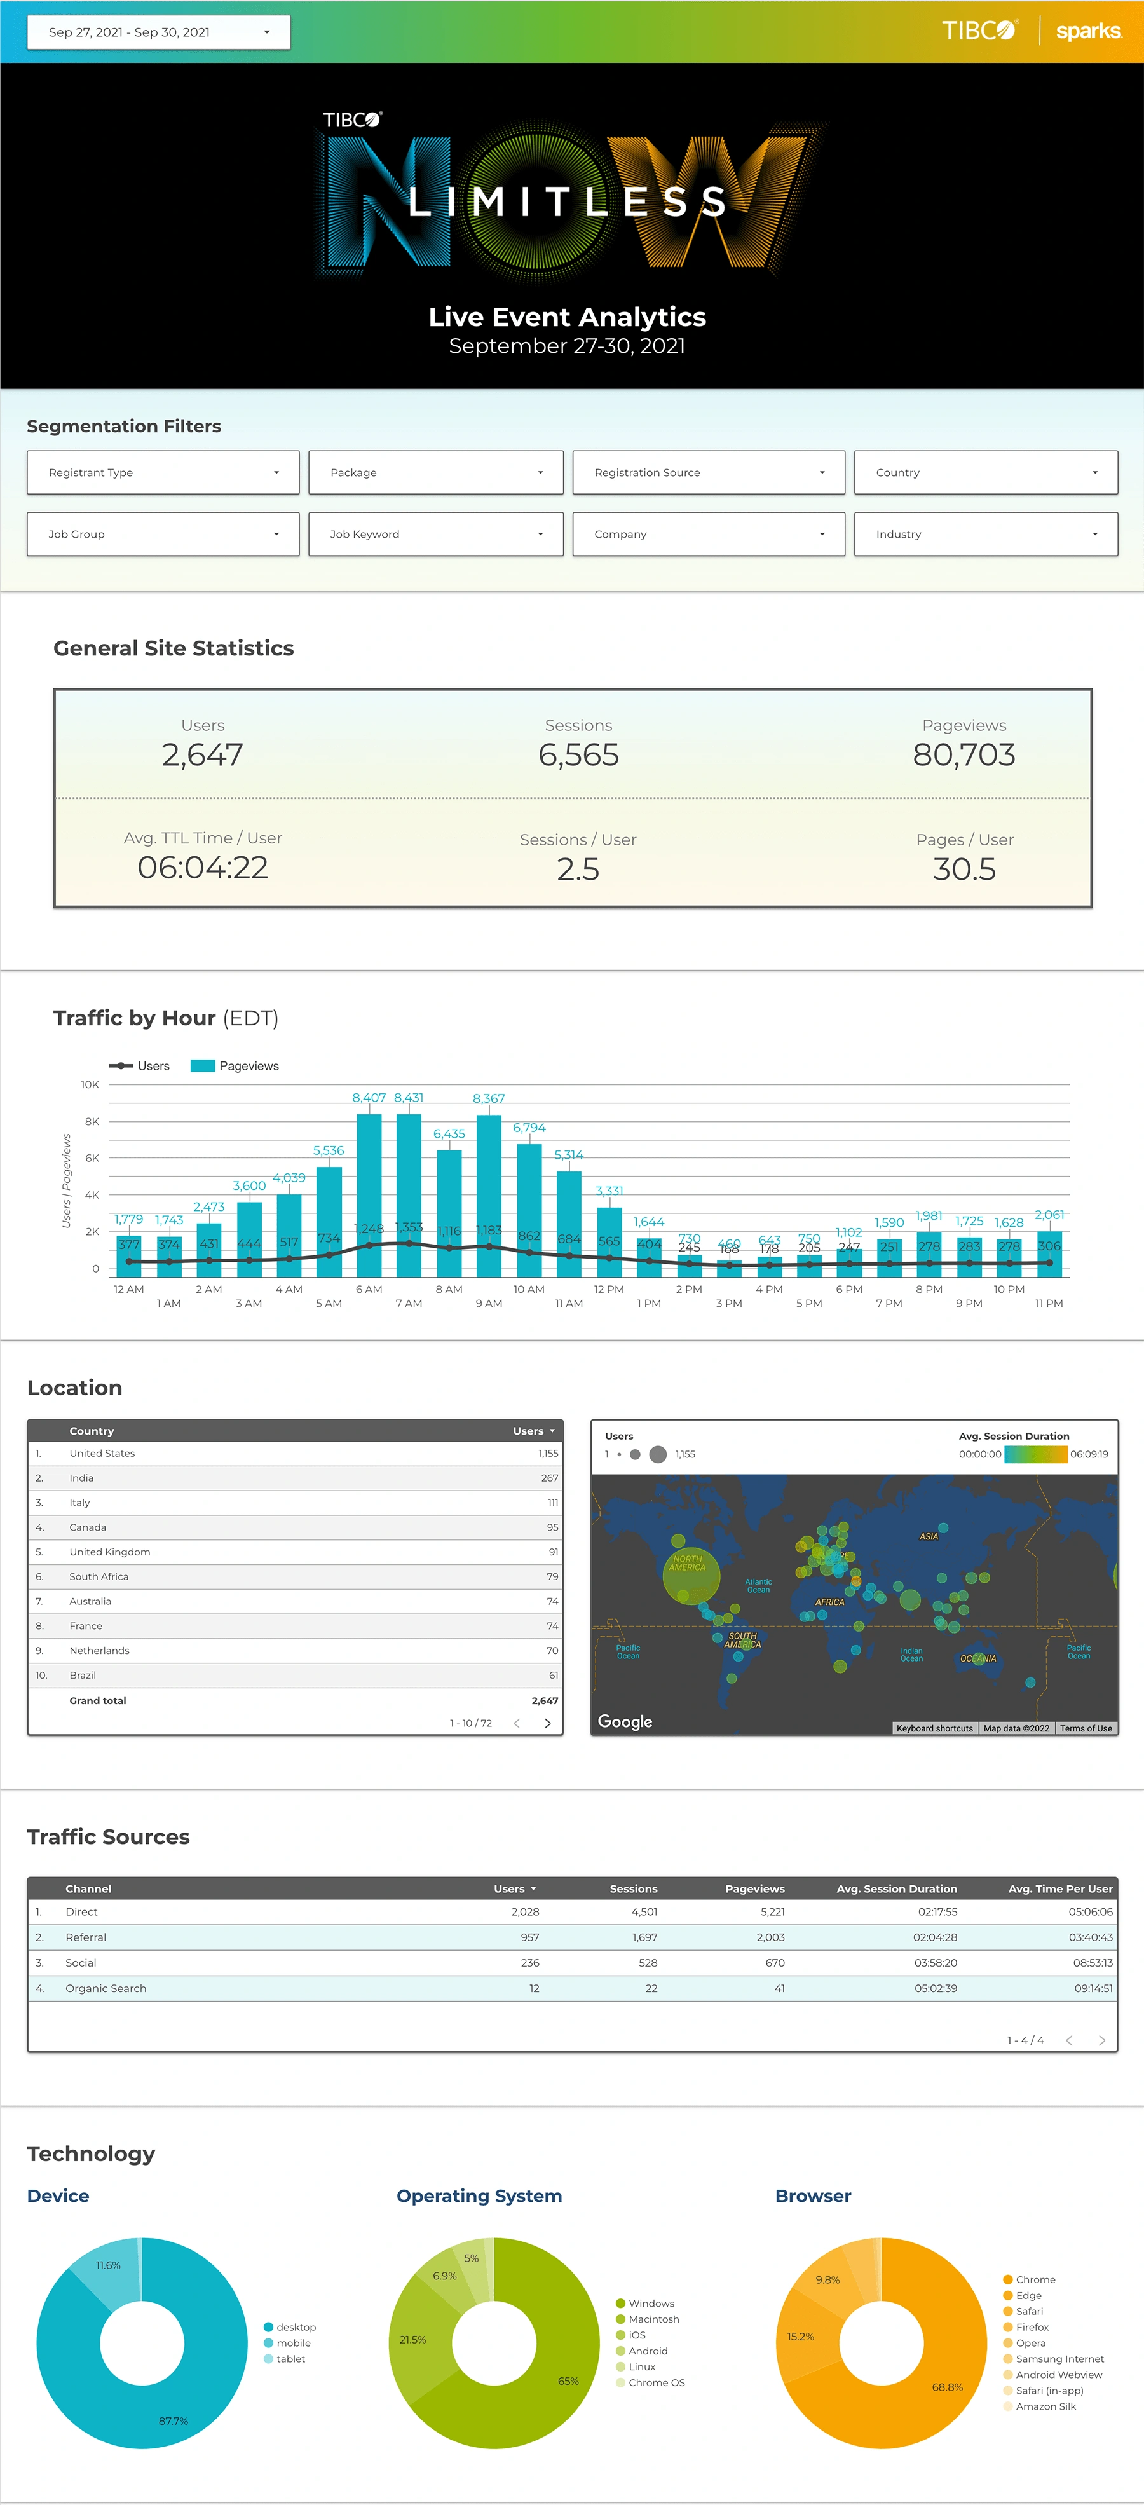The width and height of the screenshot is (1144, 2505).
Task: Sort Traffic Sources by Channel column header
Action: tap(88, 1888)
